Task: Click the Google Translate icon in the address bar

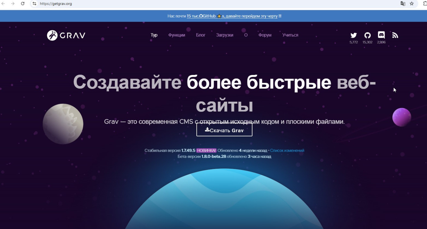Action: pos(403,4)
